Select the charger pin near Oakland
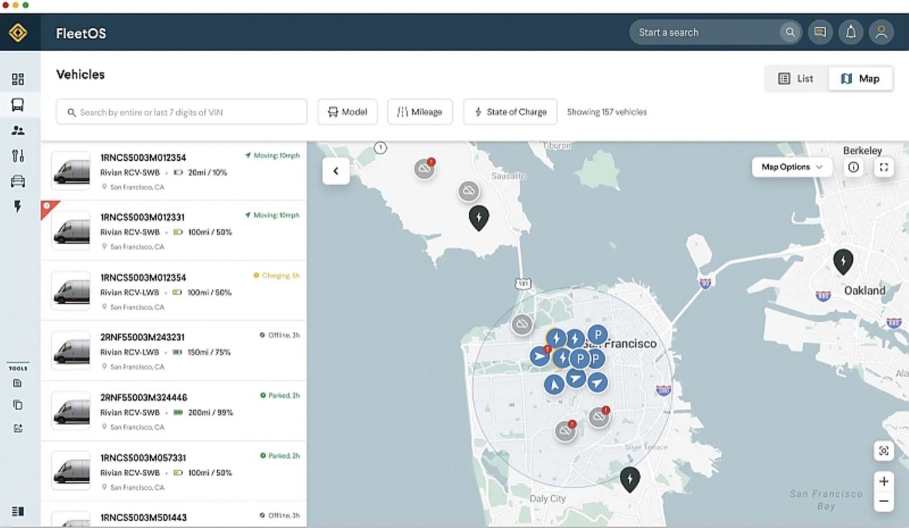This screenshot has height=528, width=909. click(843, 262)
